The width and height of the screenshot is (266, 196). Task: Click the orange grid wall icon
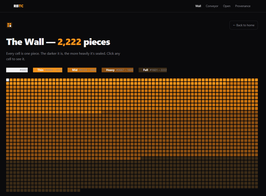coord(9,25)
